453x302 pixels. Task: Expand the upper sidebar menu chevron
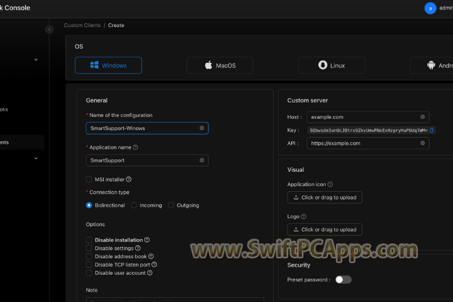36,60
